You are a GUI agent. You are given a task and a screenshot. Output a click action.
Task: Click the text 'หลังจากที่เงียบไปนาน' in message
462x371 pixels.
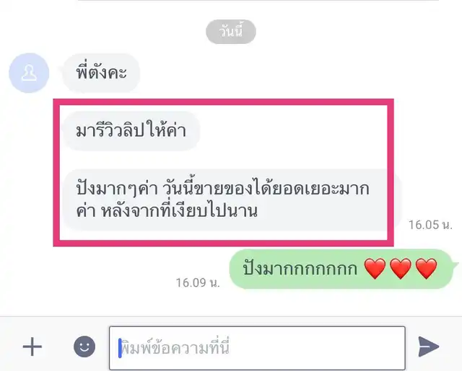(x=180, y=211)
